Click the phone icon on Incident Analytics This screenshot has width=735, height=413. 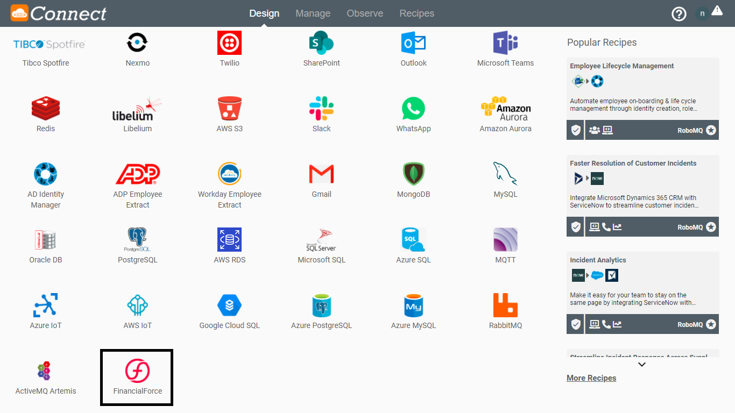[x=606, y=324]
